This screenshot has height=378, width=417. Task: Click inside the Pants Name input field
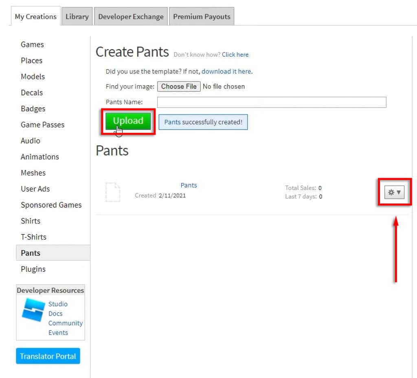coord(272,102)
